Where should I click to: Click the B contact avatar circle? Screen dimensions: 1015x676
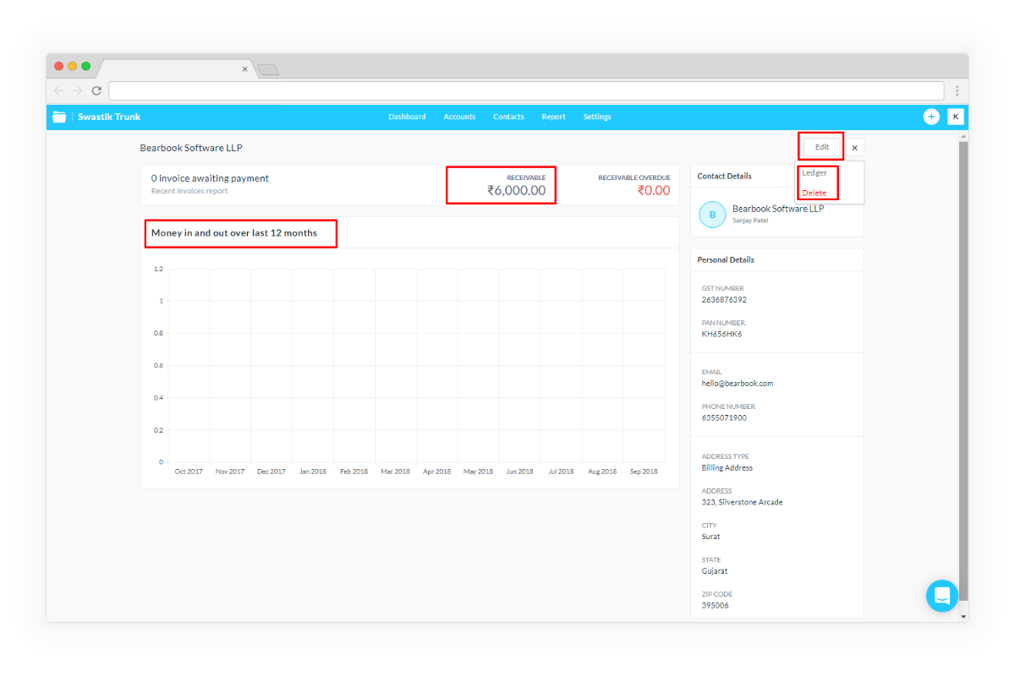click(x=712, y=215)
